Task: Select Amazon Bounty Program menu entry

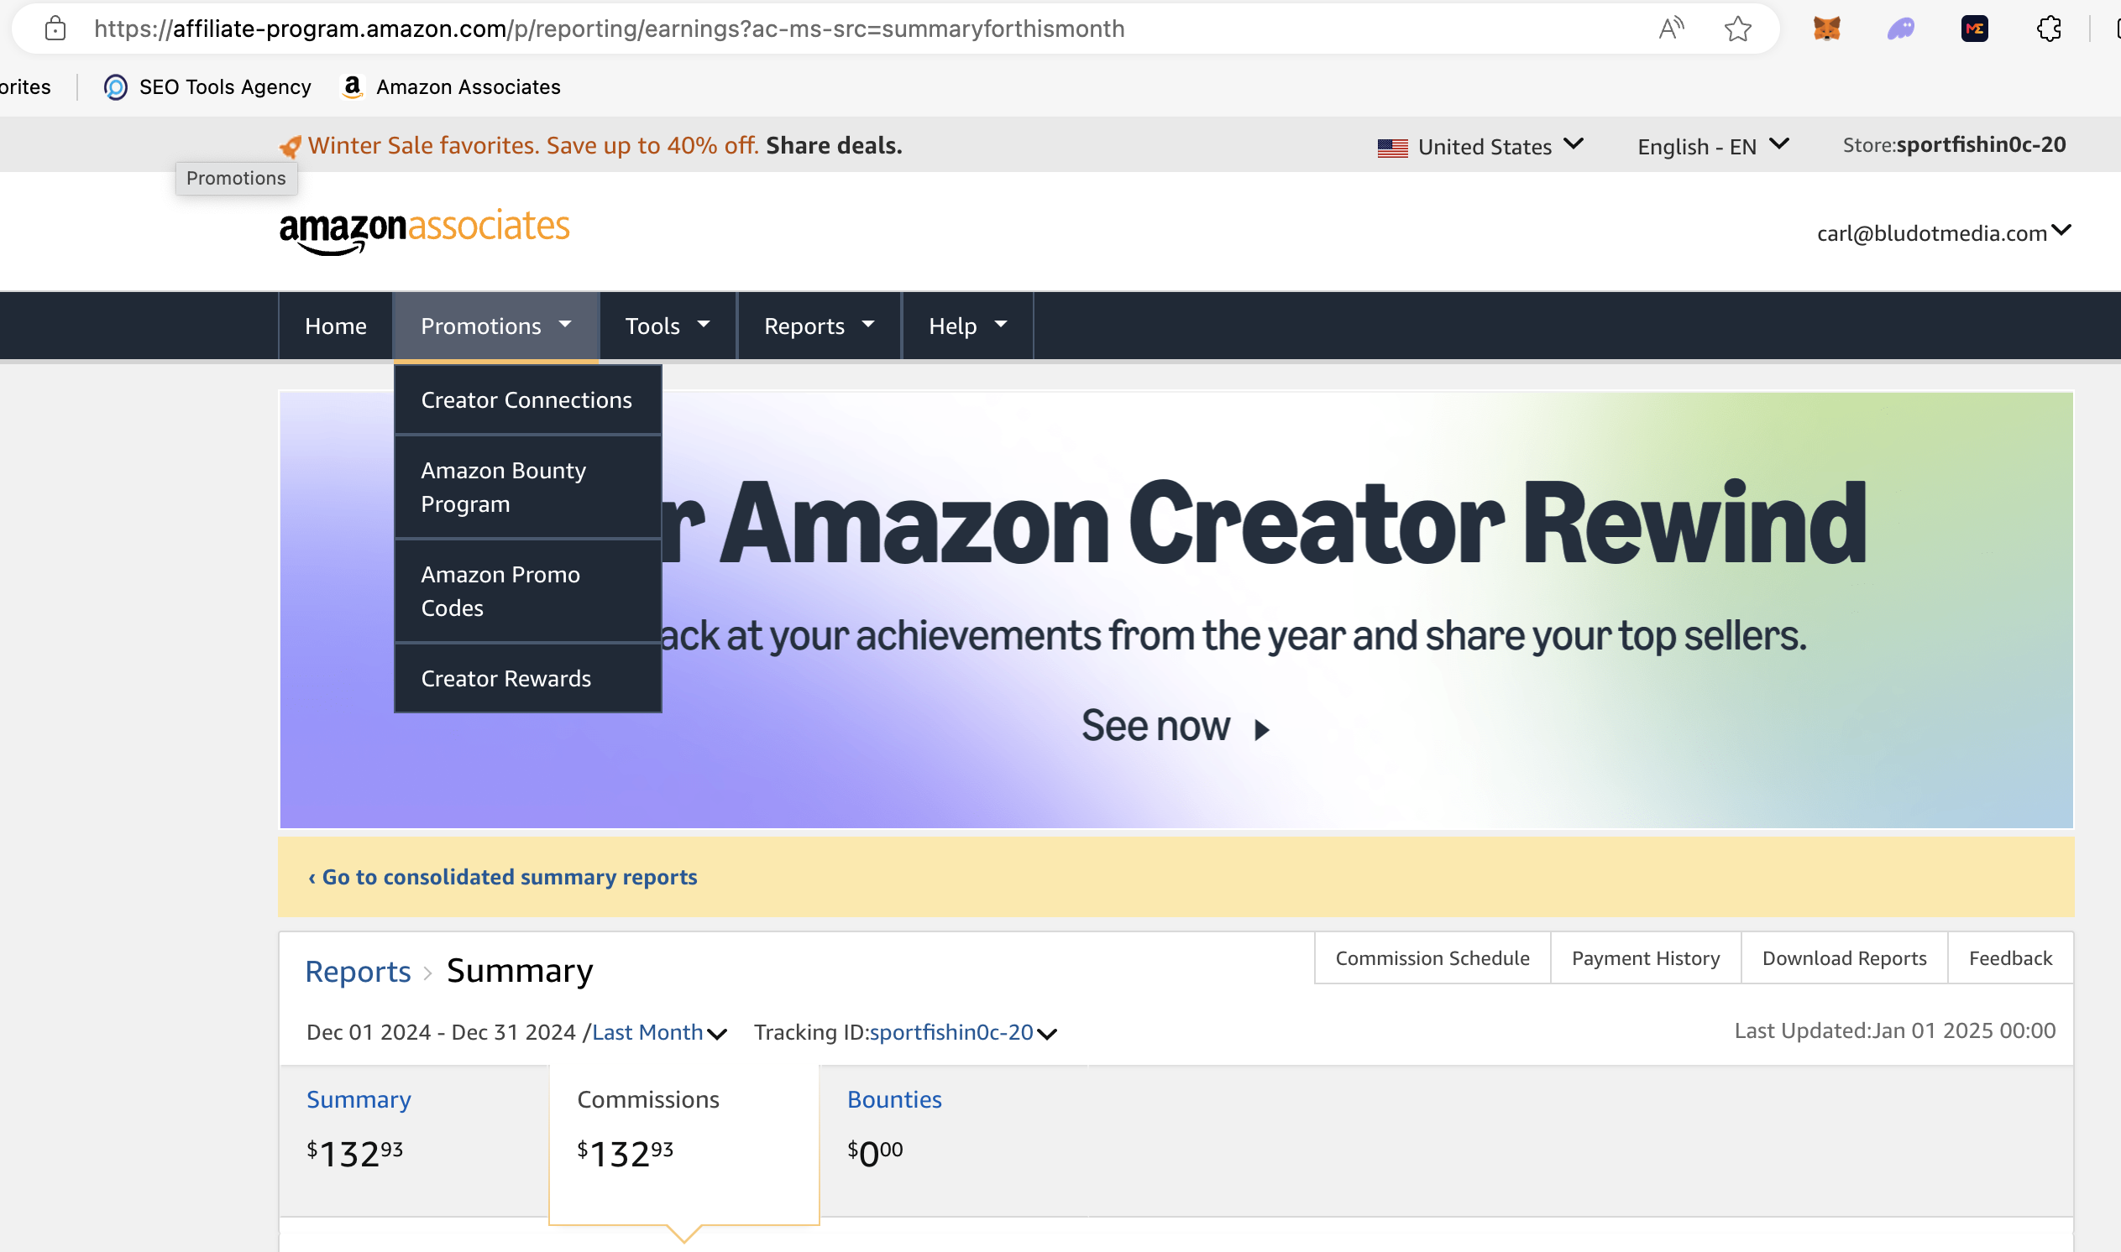Action: (x=527, y=487)
